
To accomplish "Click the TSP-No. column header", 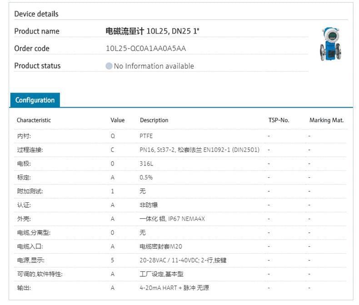I will click(x=279, y=120).
